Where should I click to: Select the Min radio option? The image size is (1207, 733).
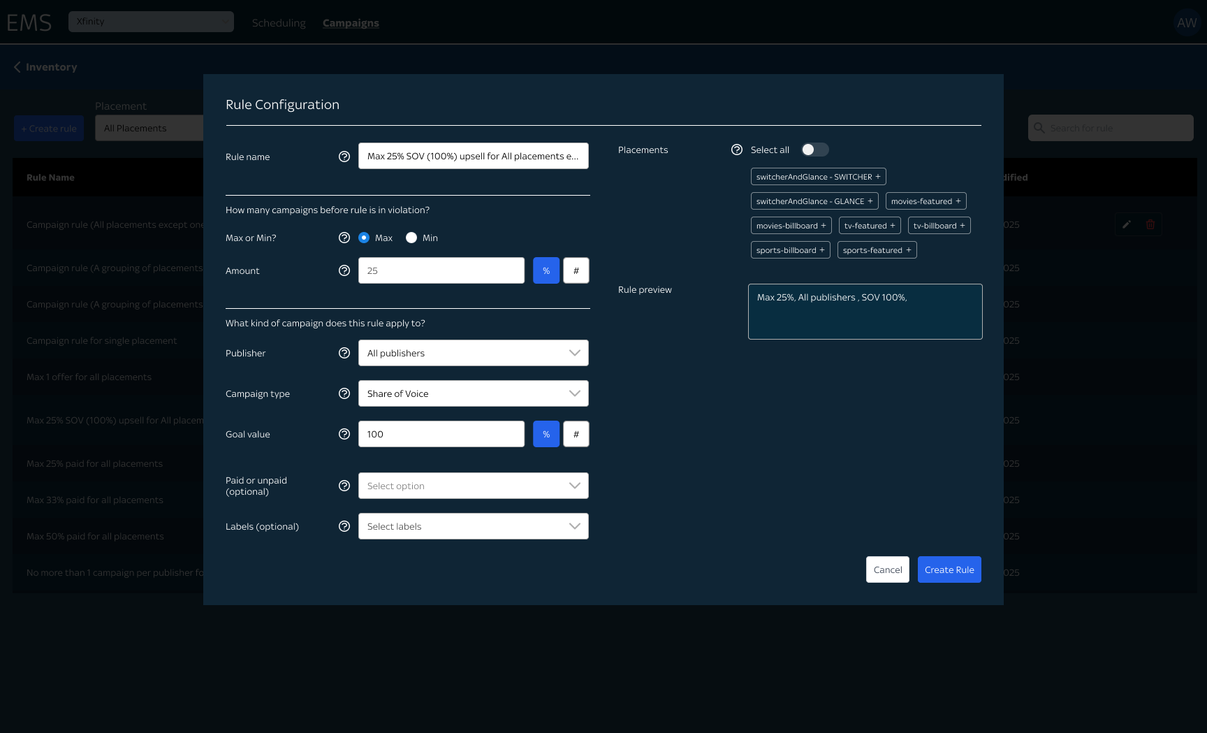pyautogui.click(x=411, y=238)
